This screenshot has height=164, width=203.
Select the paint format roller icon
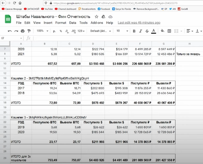tap(29, 31)
